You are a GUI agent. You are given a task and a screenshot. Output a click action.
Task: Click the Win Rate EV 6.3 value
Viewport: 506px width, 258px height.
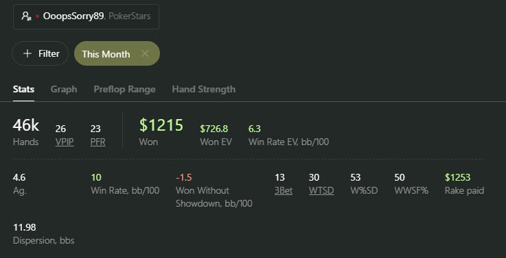(x=255, y=129)
